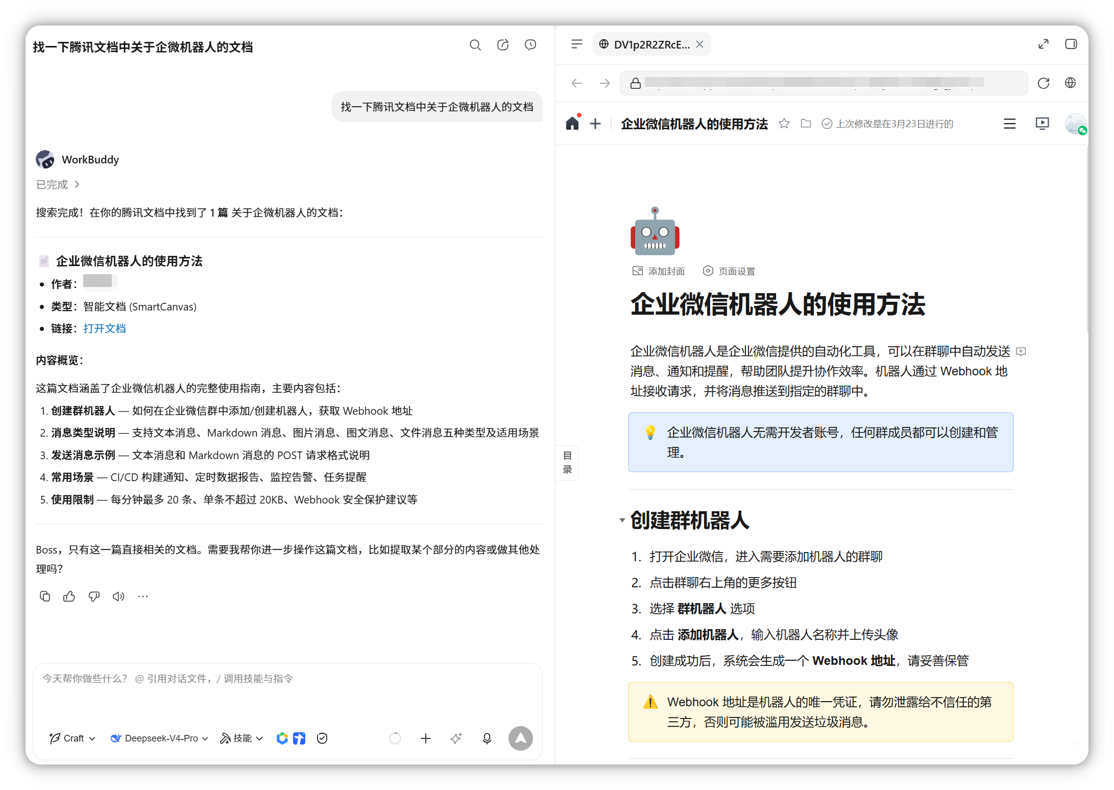
Task: Copy the WorkBuddy reply
Action: coord(45,596)
